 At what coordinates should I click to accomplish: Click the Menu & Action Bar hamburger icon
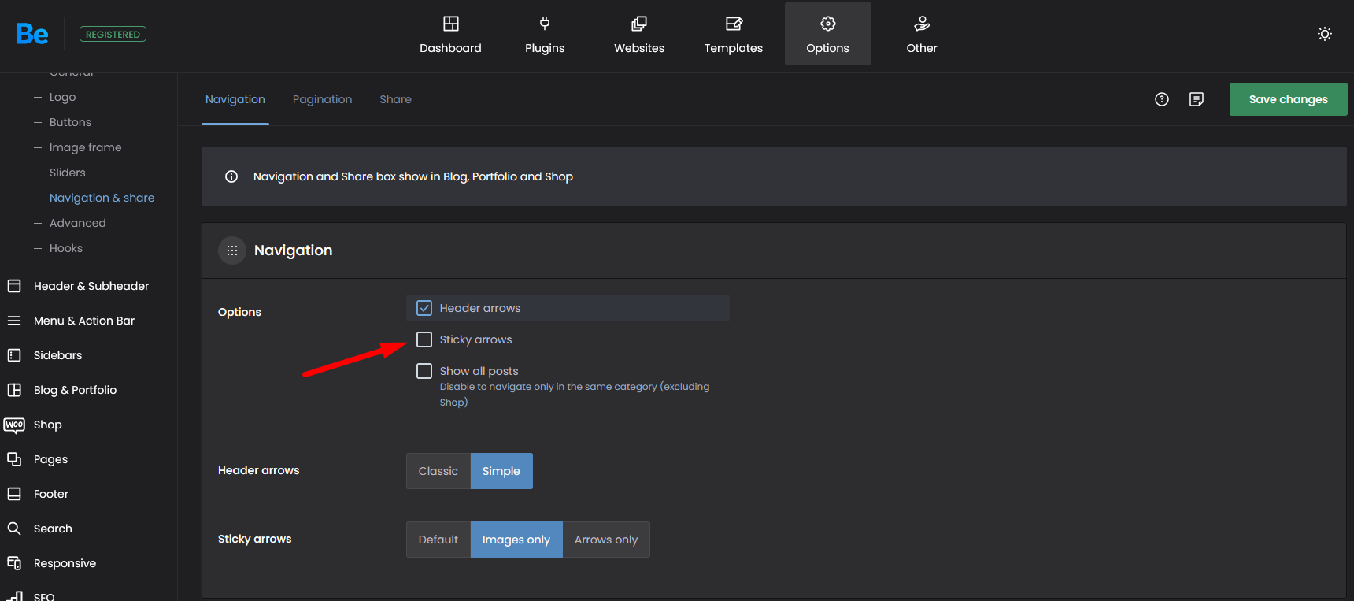[14, 321]
